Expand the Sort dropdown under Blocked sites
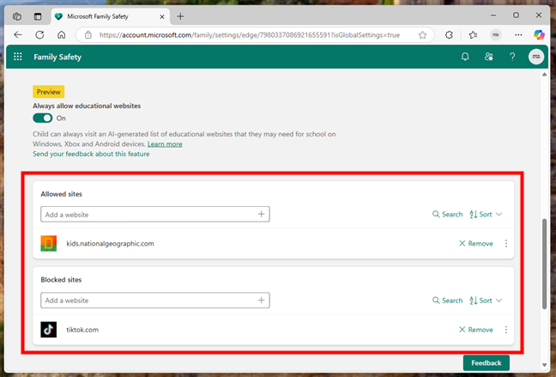Image resolution: width=556 pixels, height=377 pixels. pyautogui.click(x=486, y=301)
